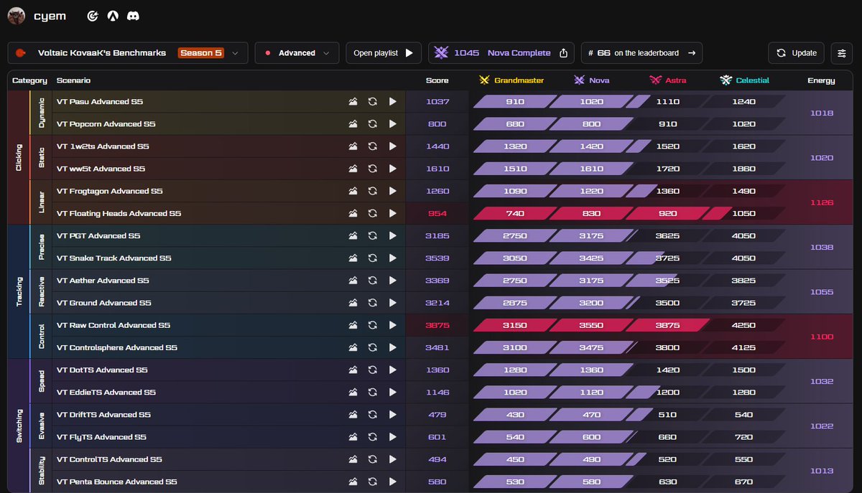Play VT DotTS Advanced S5 scenario
This screenshot has height=493, width=862.
click(392, 370)
